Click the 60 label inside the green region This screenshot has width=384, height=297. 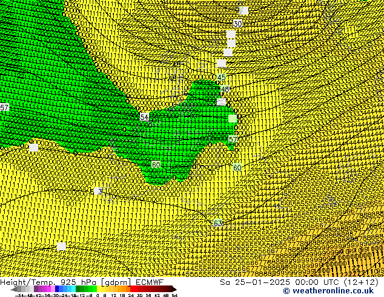(x=156, y=165)
